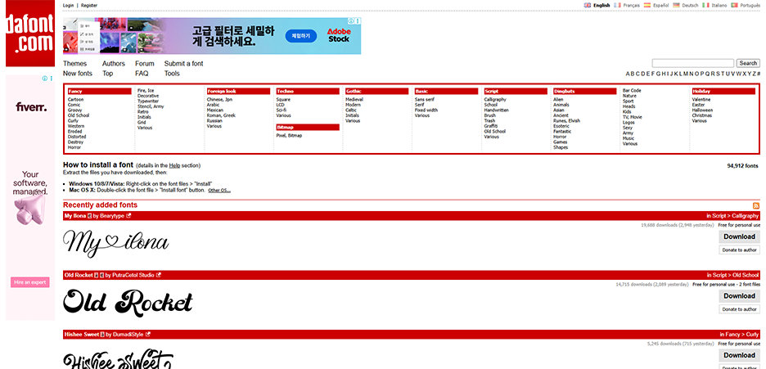Open the Bar Code category
Screen dimensions: 766x369
(632, 91)
